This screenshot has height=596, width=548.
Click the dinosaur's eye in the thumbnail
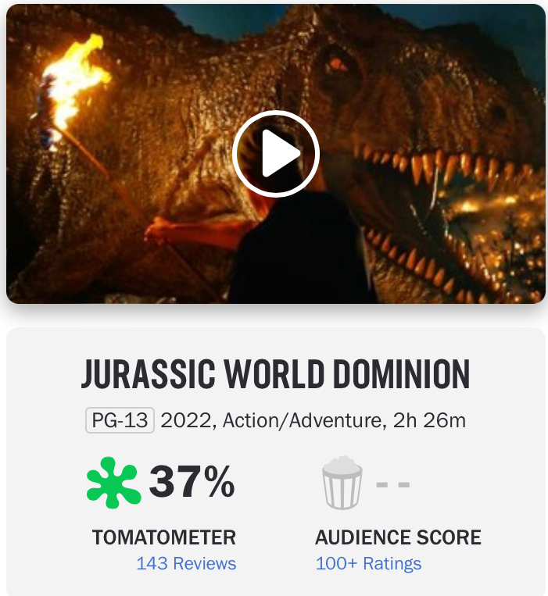(337, 64)
